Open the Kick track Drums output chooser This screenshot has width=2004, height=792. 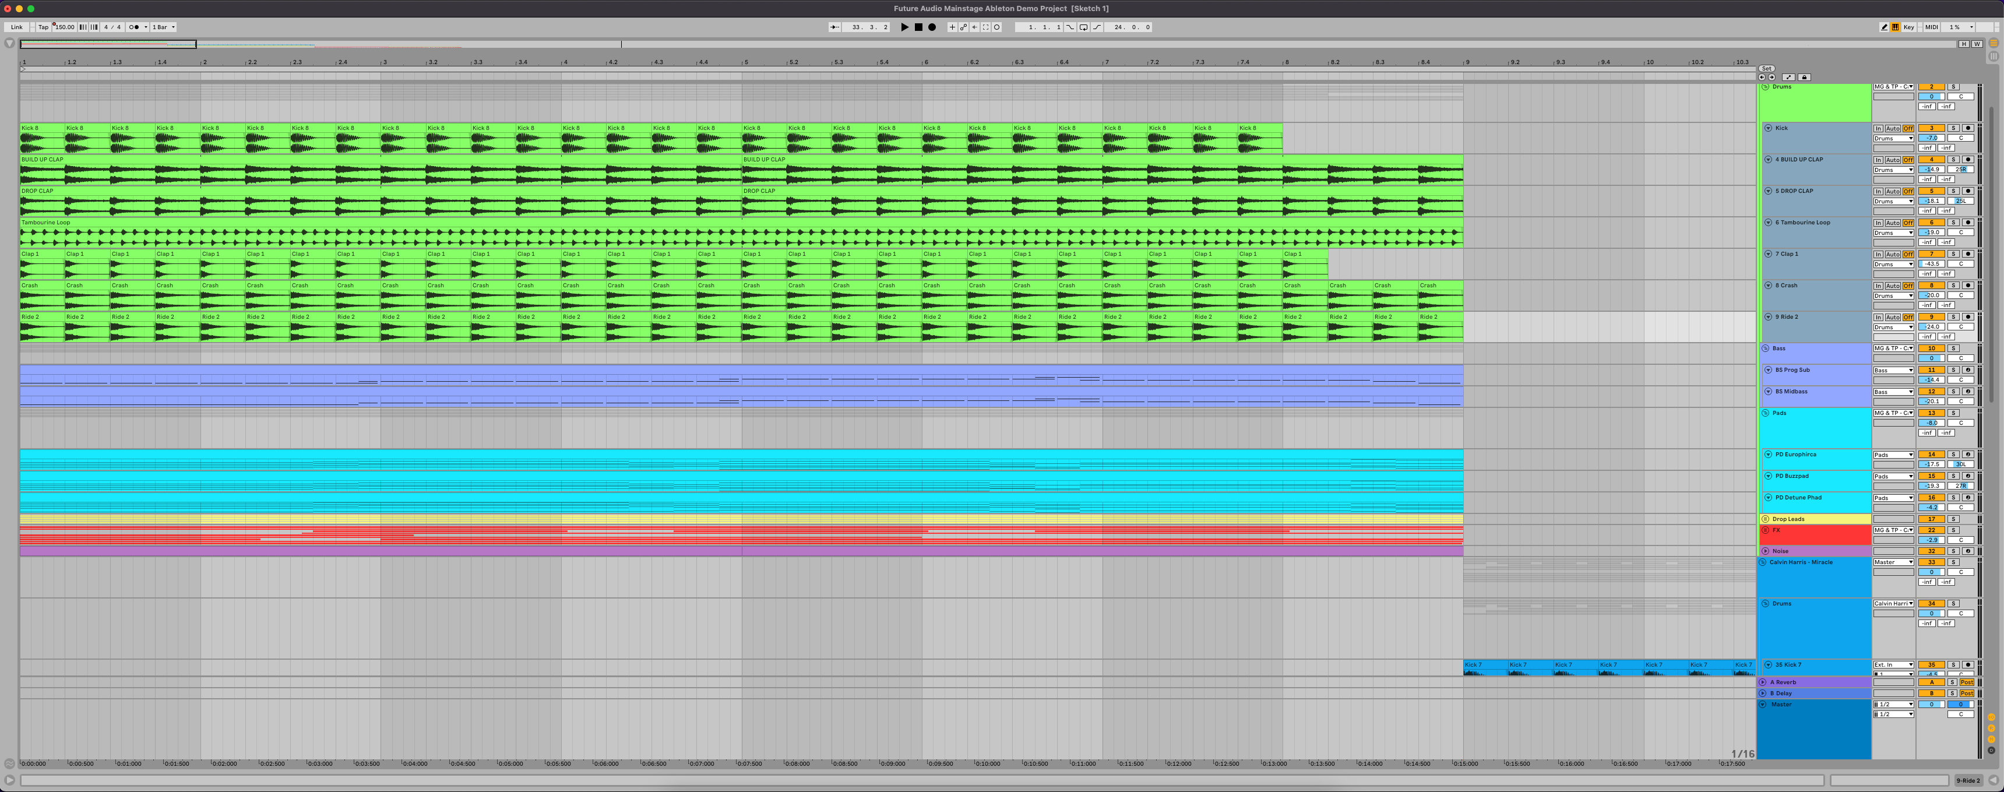[x=1893, y=139]
